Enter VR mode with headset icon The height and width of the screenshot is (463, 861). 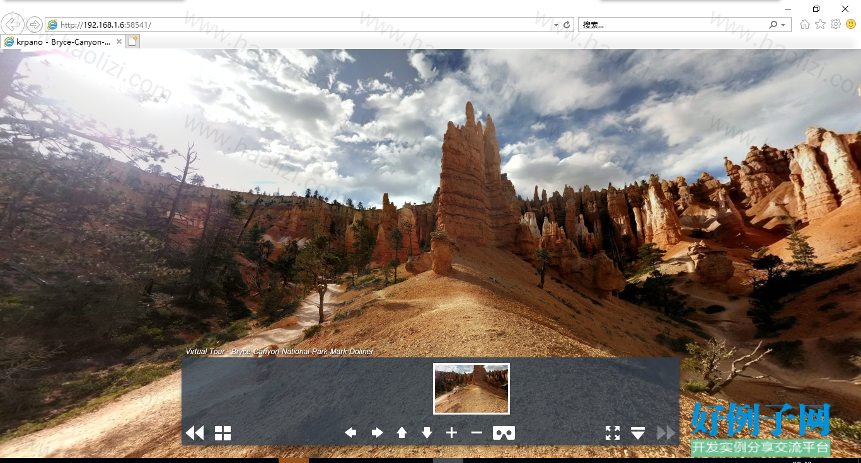tap(504, 433)
